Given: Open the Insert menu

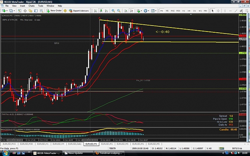Looking at the screenshot, I should 22,6.
